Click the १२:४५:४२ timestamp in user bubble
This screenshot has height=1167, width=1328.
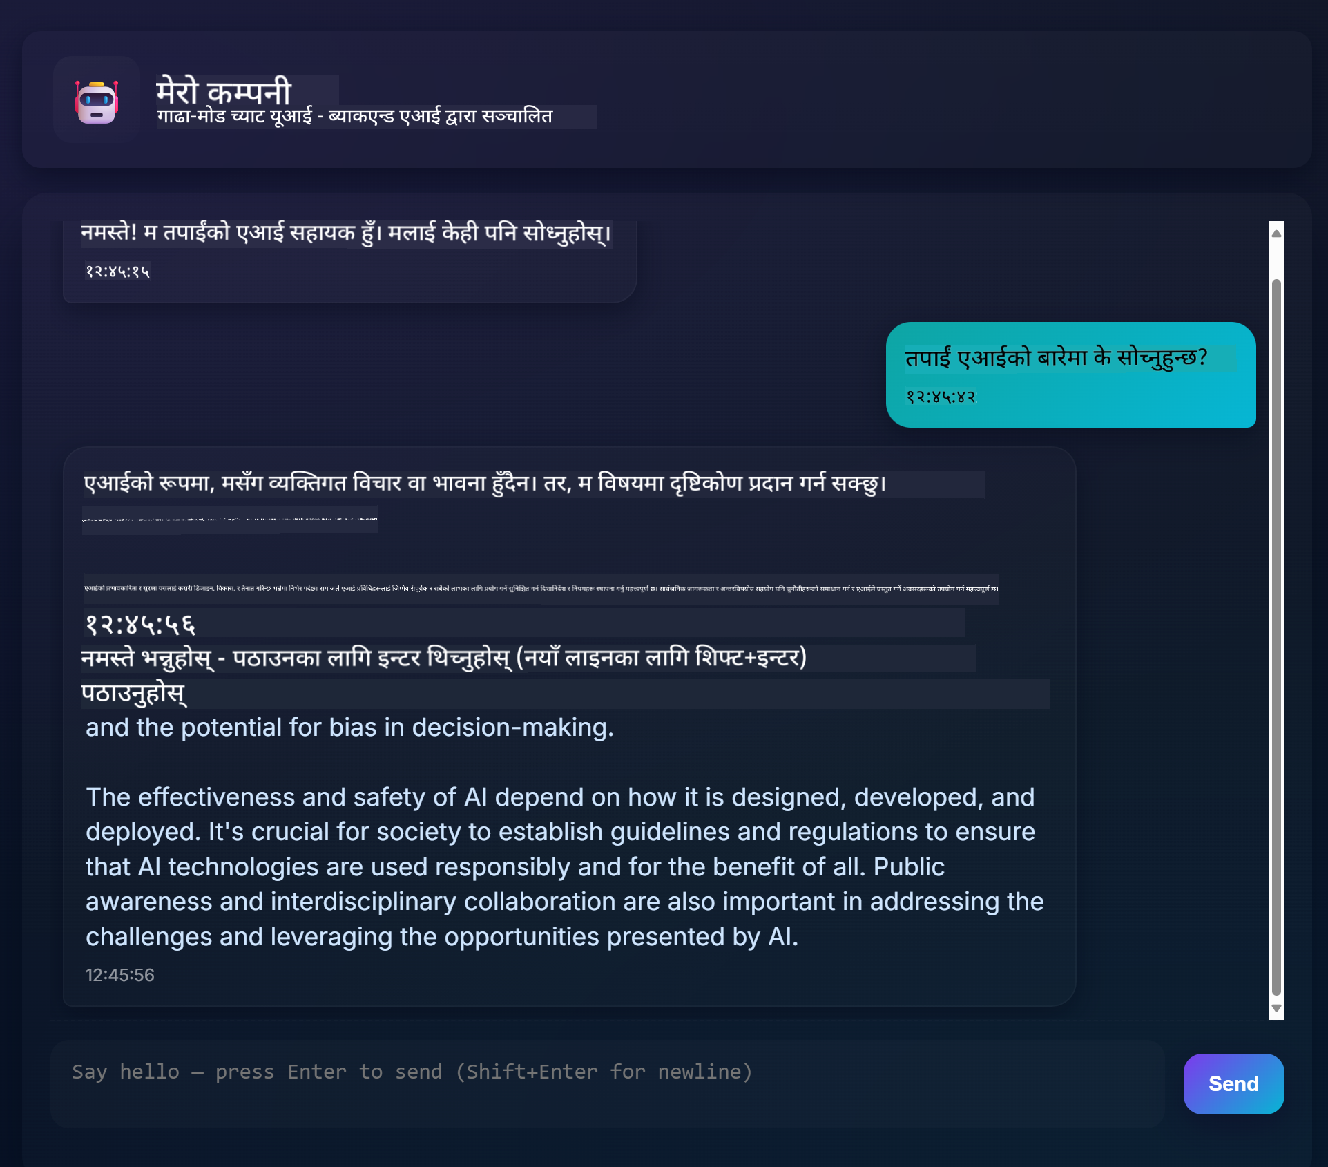coord(941,397)
